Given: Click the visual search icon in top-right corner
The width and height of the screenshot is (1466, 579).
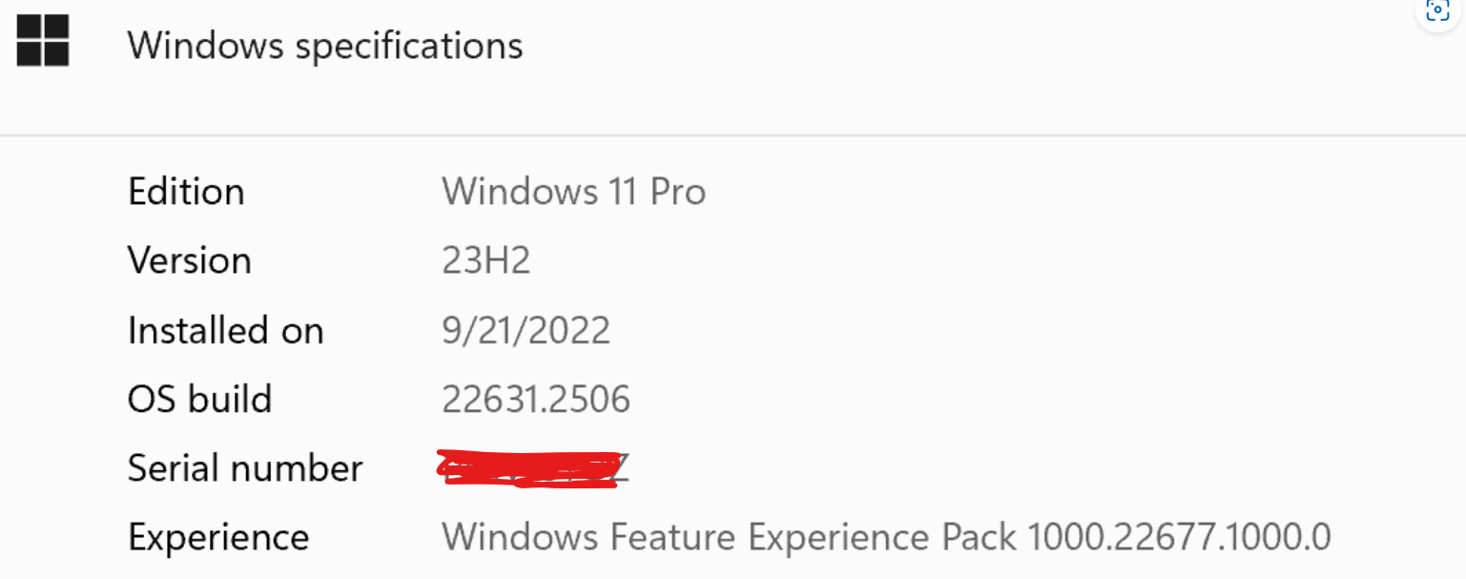Looking at the screenshot, I should [x=1436, y=11].
